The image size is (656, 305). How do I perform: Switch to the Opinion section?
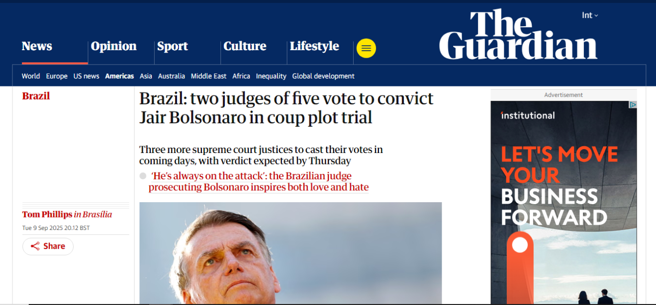click(113, 46)
